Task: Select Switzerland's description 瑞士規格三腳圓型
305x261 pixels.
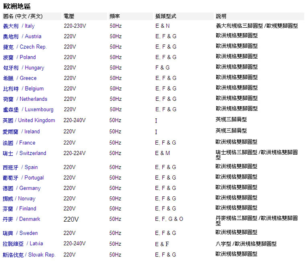Action: point(237,152)
